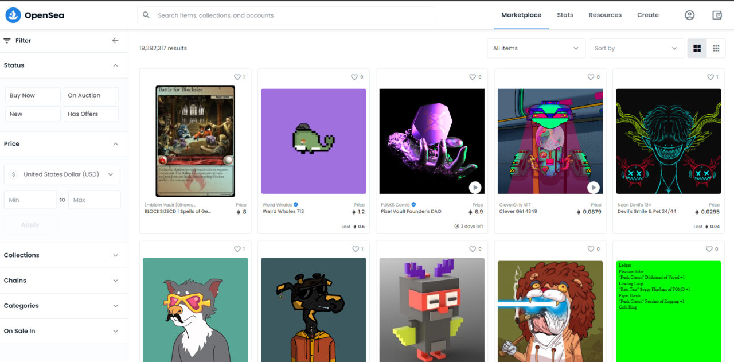Toggle the Buy Now status filter

point(33,95)
